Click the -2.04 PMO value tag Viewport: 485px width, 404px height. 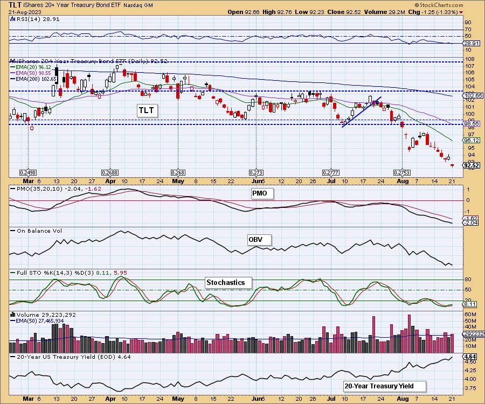(470, 223)
